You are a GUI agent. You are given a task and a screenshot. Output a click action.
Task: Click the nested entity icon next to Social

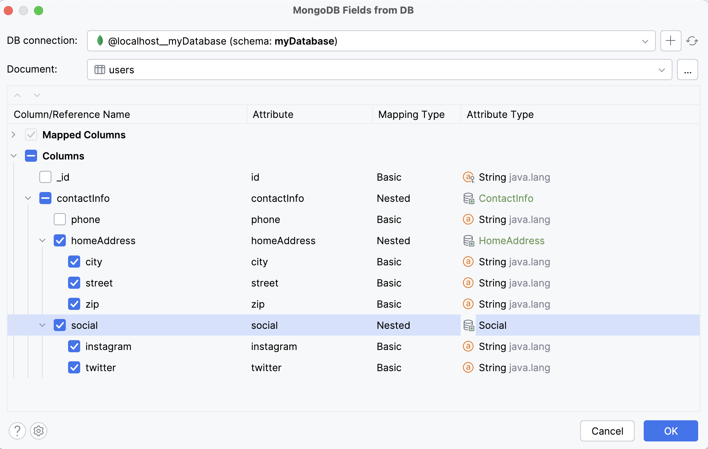pyautogui.click(x=468, y=325)
